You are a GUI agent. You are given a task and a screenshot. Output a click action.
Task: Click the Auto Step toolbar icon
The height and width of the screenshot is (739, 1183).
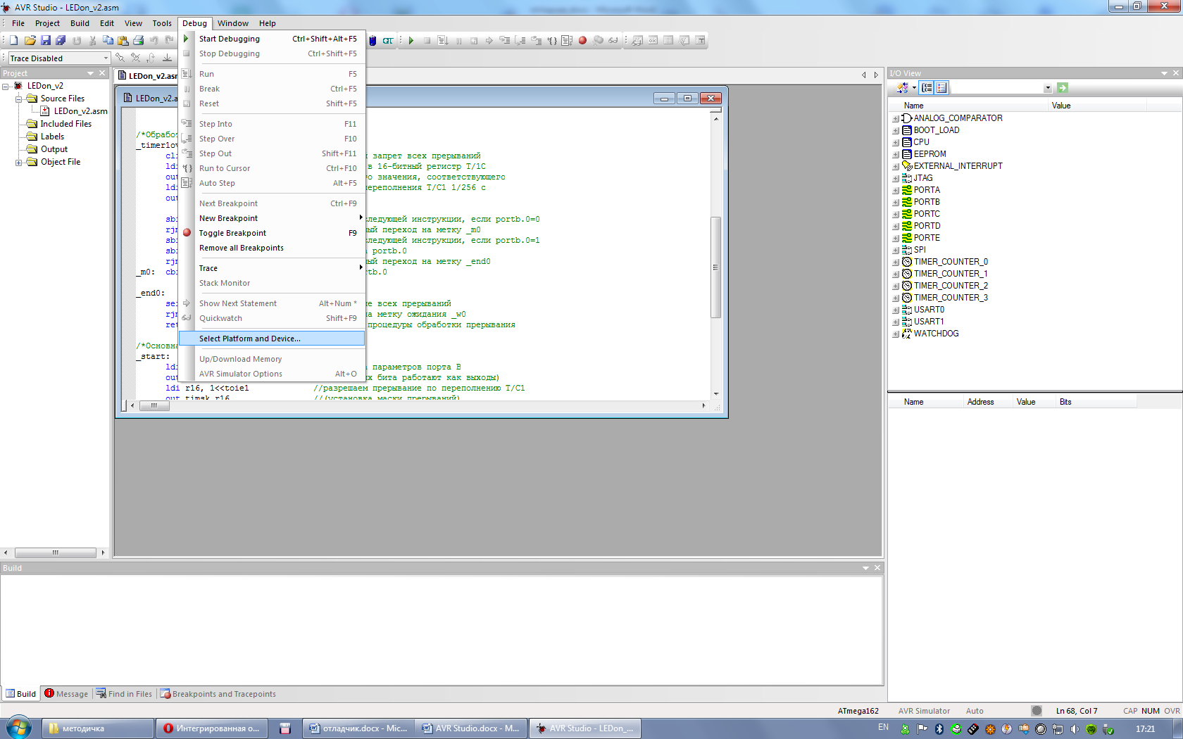click(567, 41)
